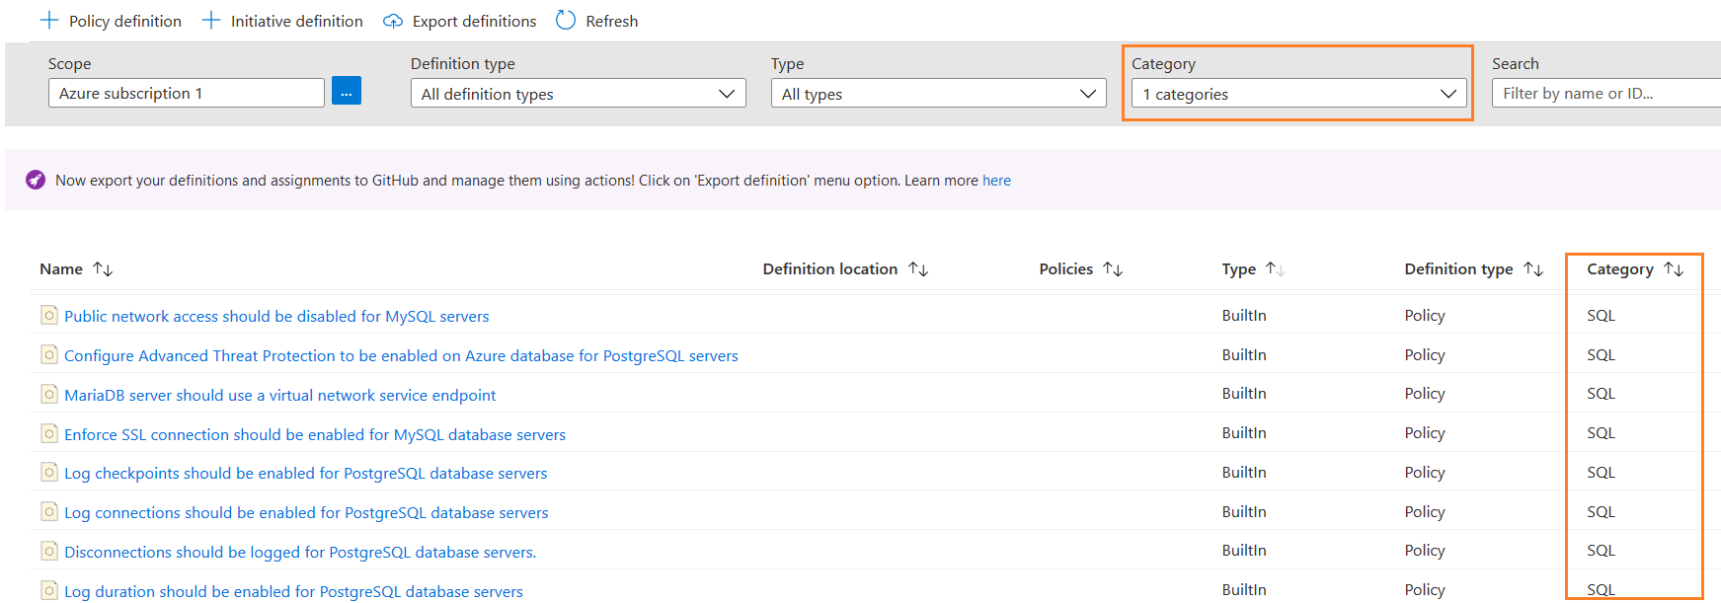Sort by Policies column arrows
The width and height of the screenshot is (1721, 603).
pyautogui.click(x=1113, y=268)
